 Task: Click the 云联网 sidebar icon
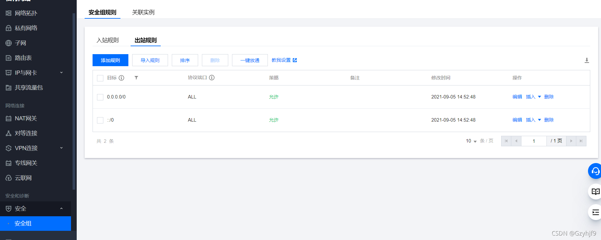tap(9, 178)
